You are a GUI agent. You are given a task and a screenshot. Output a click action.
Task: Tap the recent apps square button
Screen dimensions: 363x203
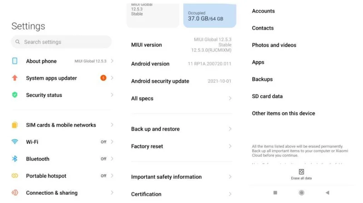(x=275, y=193)
